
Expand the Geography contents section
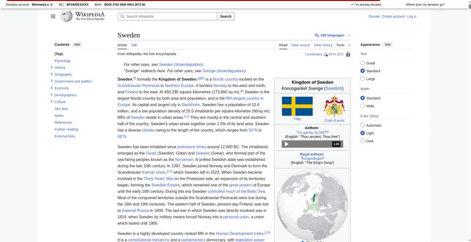pos(52,75)
